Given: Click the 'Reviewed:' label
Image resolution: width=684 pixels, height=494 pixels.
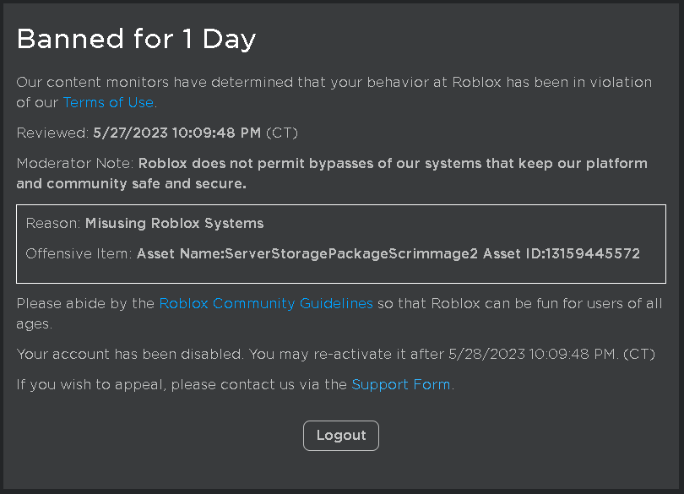Looking at the screenshot, I should [x=52, y=133].
